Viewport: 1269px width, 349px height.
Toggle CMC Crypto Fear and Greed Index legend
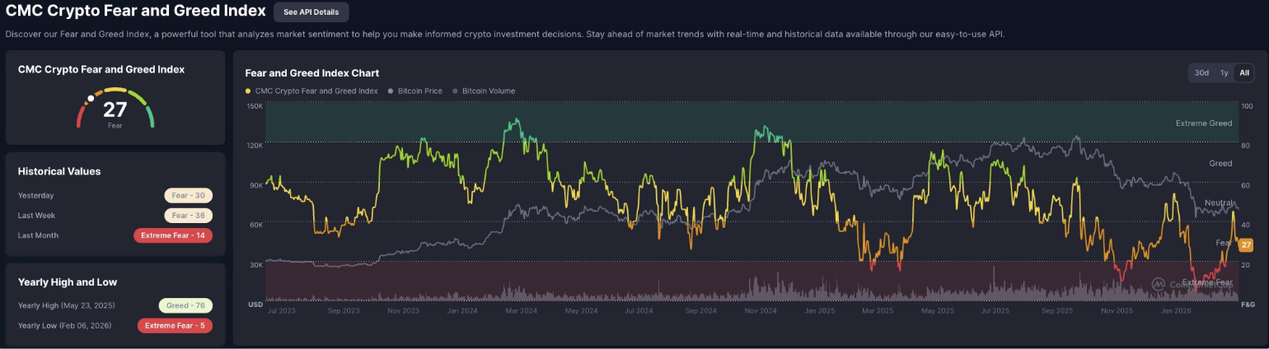coord(311,91)
